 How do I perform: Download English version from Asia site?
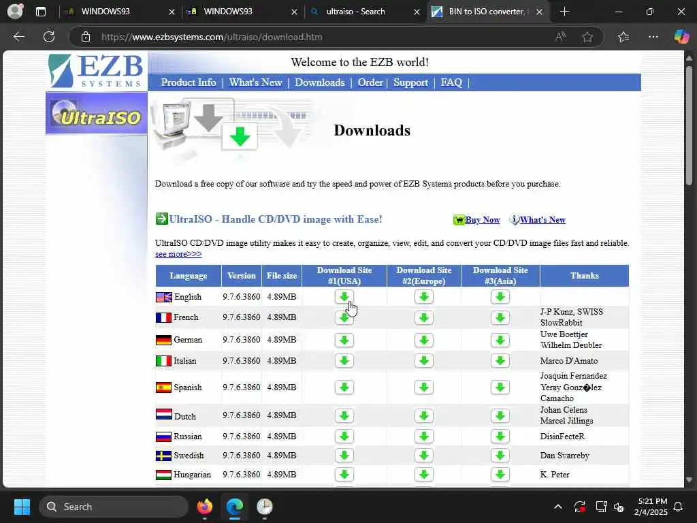pyautogui.click(x=500, y=297)
